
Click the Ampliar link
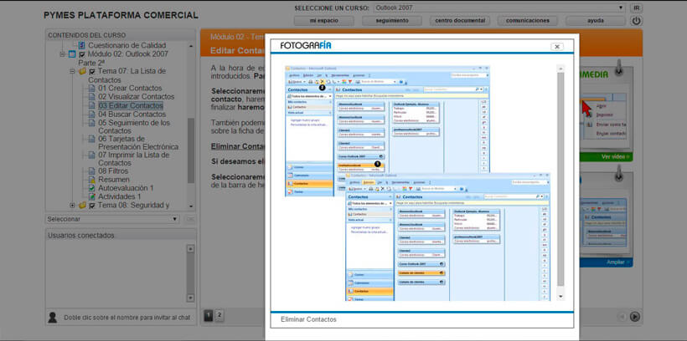(x=617, y=262)
